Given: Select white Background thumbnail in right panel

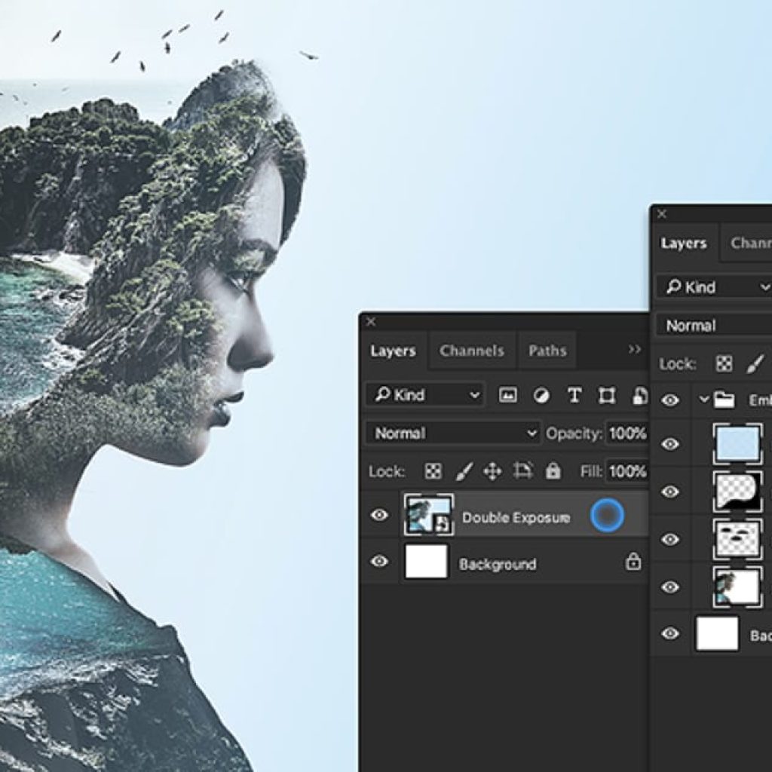Looking at the screenshot, I should 717,633.
